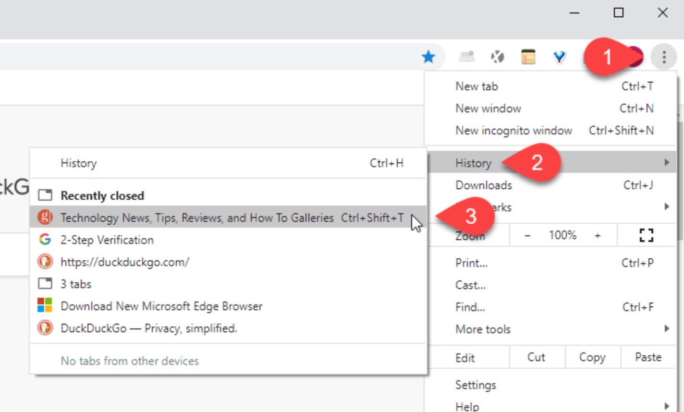Decrease zoom with the minus button
The height and width of the screenshot is (412, 684).
(527, 235)
